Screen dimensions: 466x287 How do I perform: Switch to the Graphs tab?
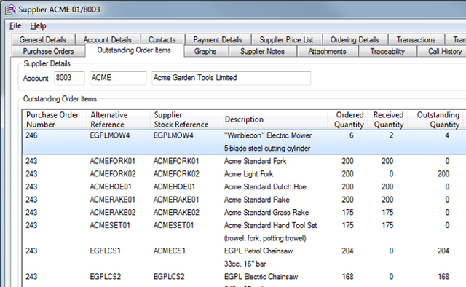[205, 51]
